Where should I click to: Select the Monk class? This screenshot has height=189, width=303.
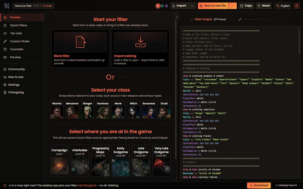[118, 109]
